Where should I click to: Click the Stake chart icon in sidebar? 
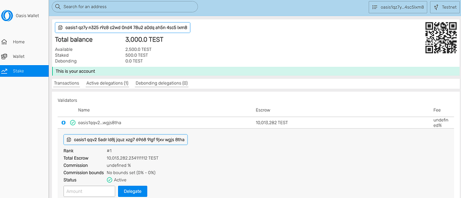(4, 71)
